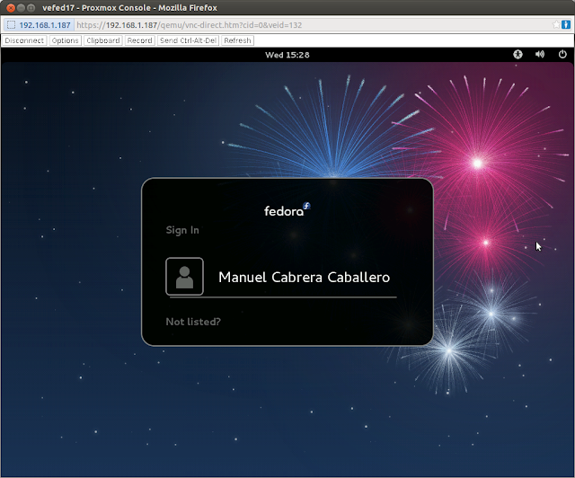The width and height of the screenshot is (575, 478).
Task: Open the power icon menu
Action: 562,55
